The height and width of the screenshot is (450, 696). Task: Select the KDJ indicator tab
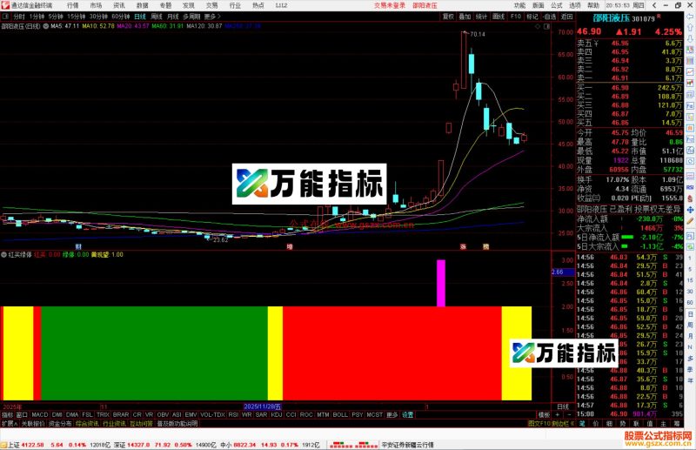[276, 414]
